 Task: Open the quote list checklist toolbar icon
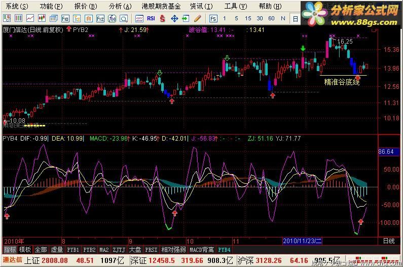click(7, 18)
